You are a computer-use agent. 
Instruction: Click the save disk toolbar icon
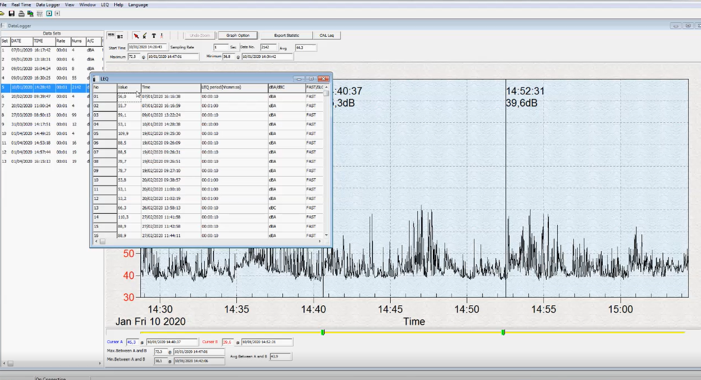[12, 13]
